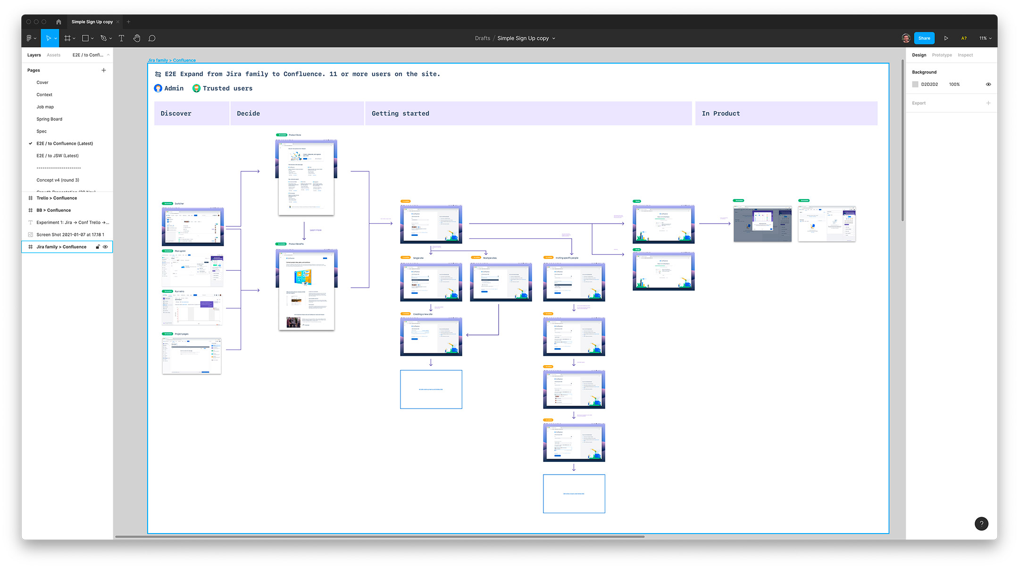Switch to the Assets tab
Image resolution: width=1019 pixels, height=568 pixels.
[54, 55]
